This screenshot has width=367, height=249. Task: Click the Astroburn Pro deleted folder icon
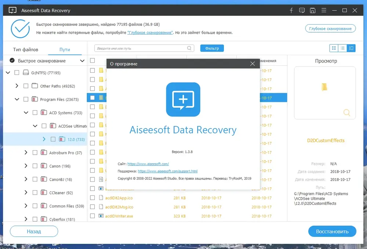pos(44,152)
